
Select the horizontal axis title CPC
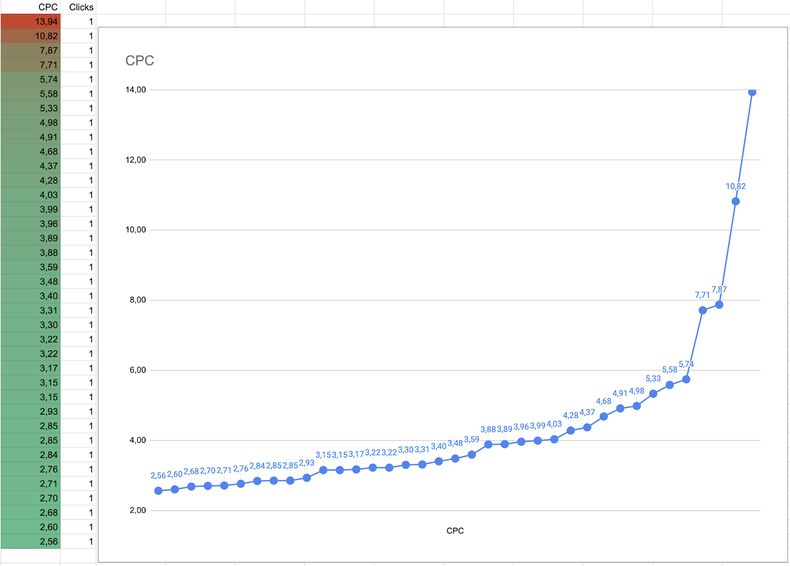(455, 531)
